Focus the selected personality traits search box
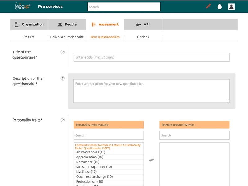 coord(194,135)
